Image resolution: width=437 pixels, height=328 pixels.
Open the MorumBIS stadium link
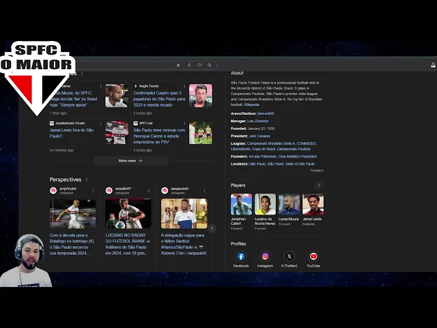tap(266, 113)
